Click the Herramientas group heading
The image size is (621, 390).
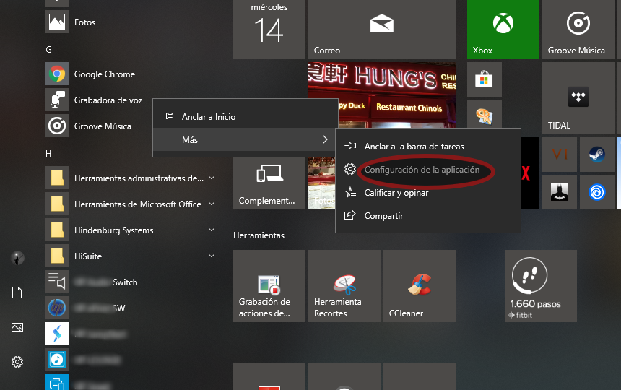[259, 235]
